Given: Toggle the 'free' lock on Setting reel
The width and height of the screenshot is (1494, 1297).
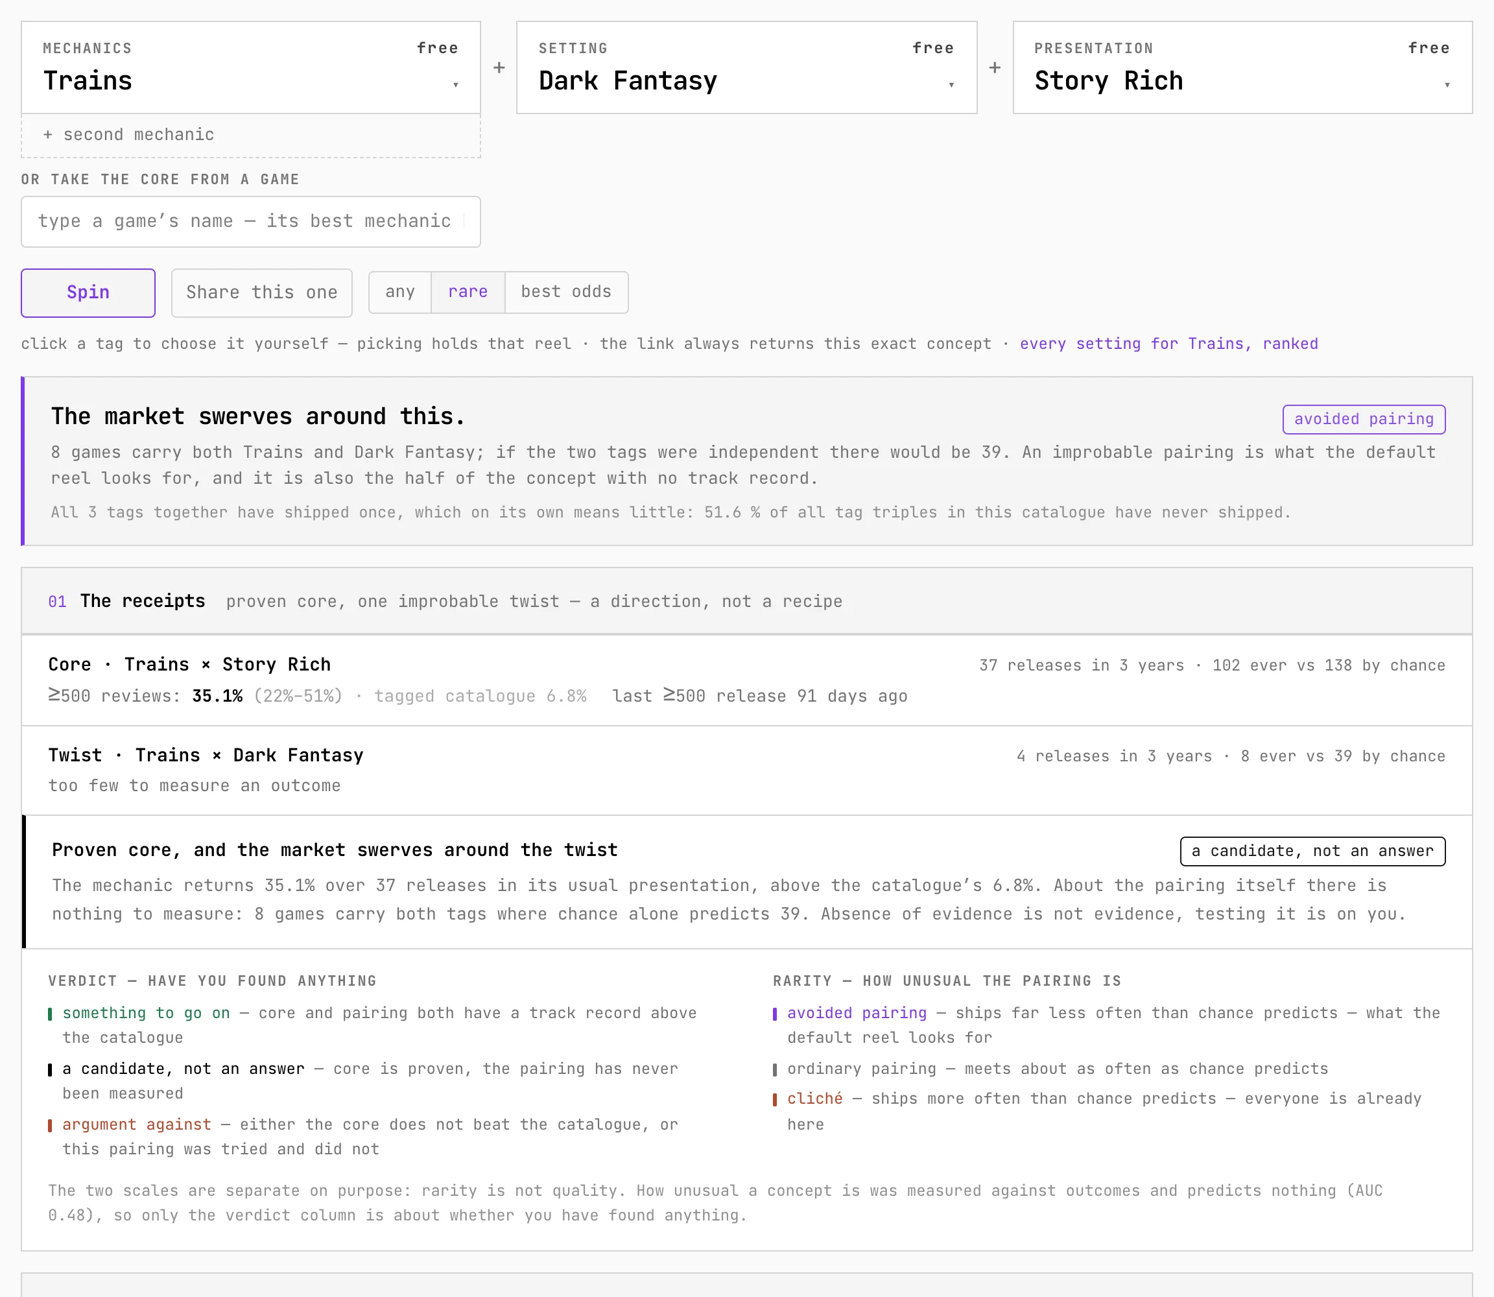Looking at the screenshot, I should coord(933,48).
